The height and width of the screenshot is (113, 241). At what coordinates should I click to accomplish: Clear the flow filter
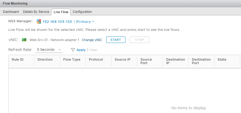pos(94,50)
